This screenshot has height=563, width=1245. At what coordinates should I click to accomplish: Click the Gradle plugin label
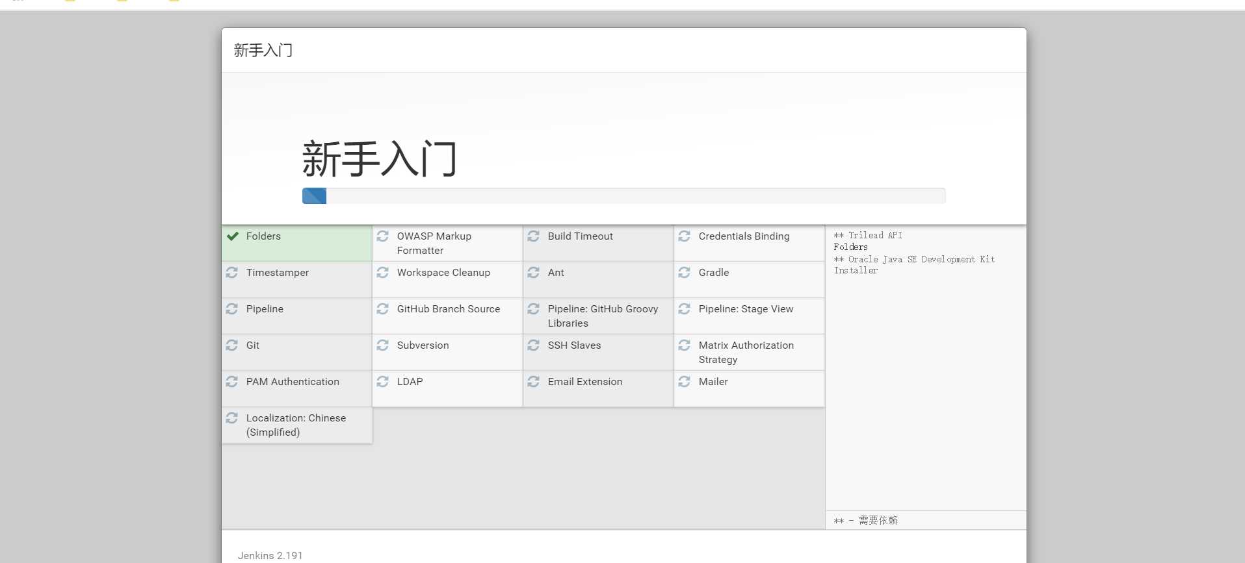714,273
